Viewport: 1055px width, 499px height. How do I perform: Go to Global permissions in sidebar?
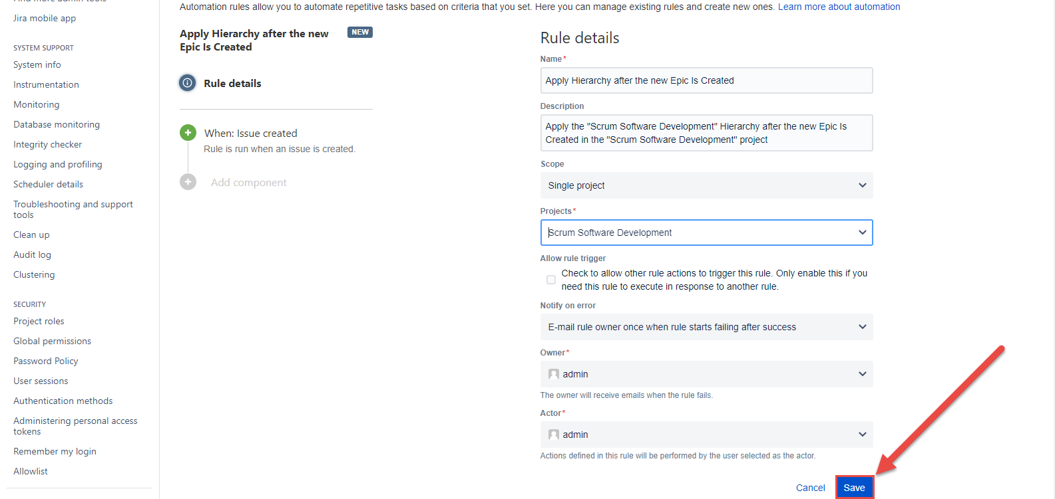tap(52, 341)
